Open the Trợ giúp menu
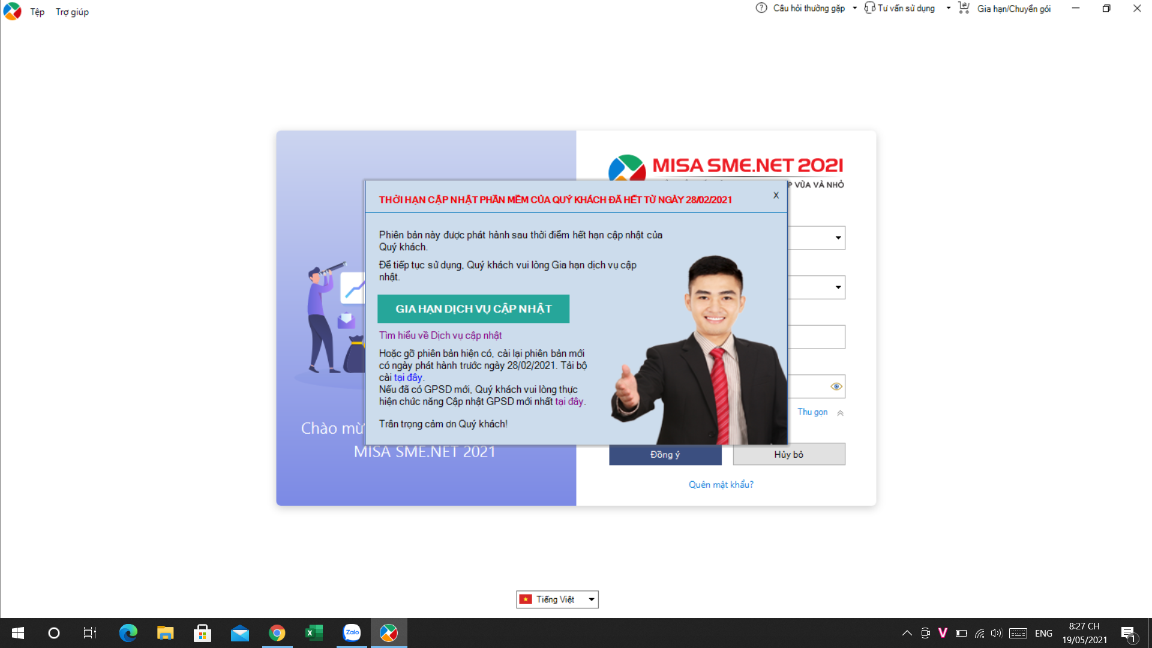 point(72,11)
